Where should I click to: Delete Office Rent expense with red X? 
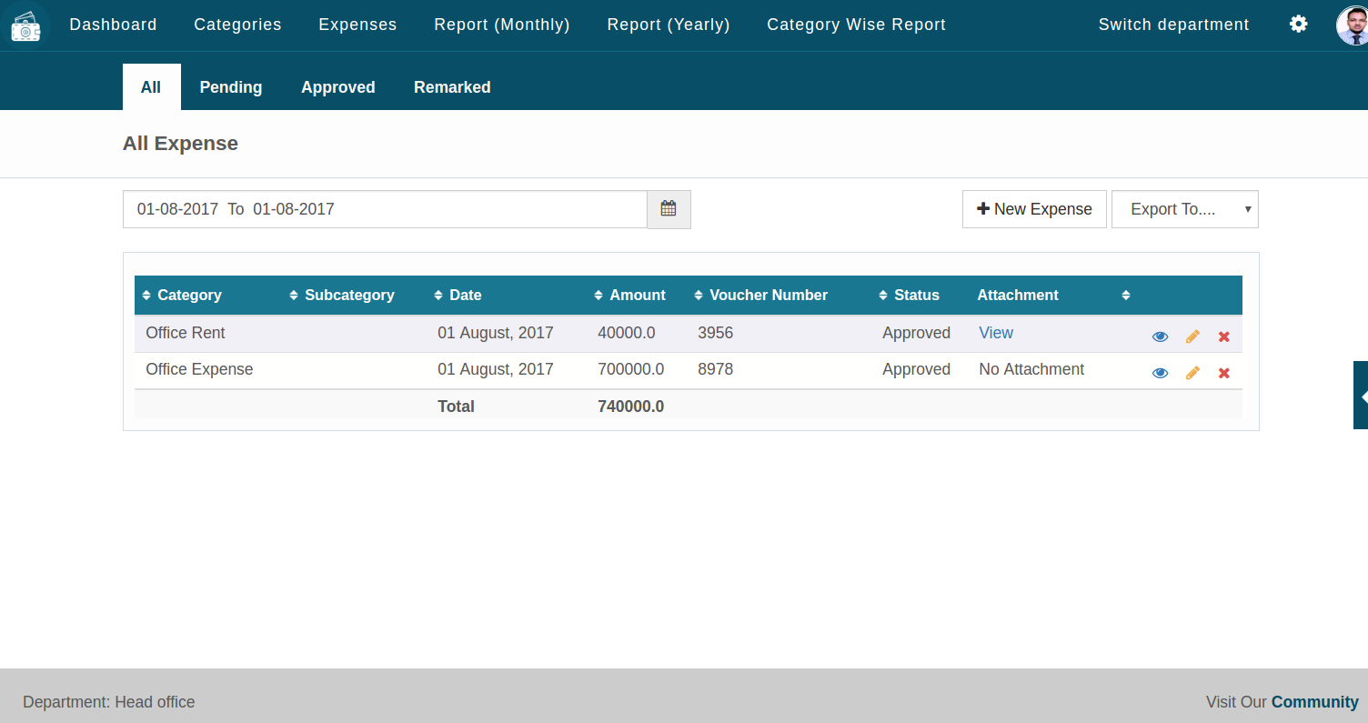pos(1224,336)
